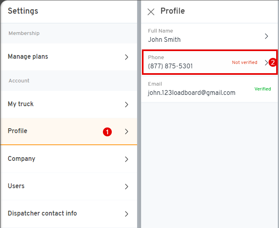Click the Phone row chevron arrow
Screen dimensions: 279x228
267,63
